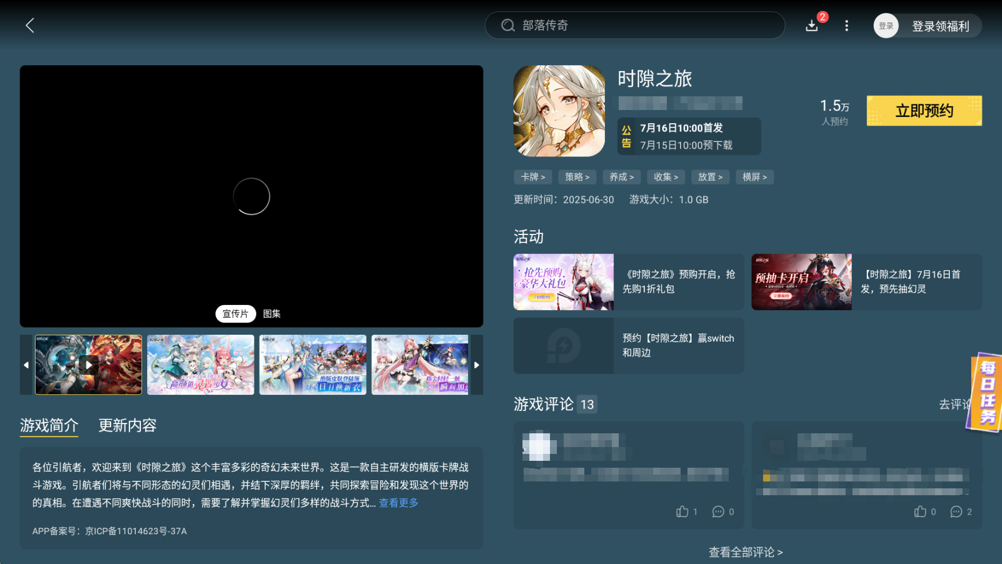Click the 游戏评论 count badge 13

pos(587,405)
